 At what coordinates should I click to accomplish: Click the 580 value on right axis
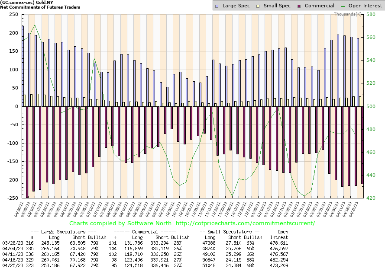pyautogui.click(x=370, y=14)
